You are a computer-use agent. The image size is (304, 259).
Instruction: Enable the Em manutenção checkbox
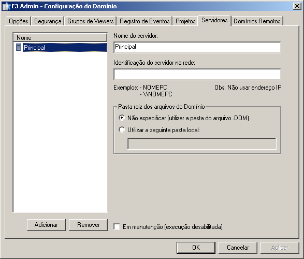117,227
